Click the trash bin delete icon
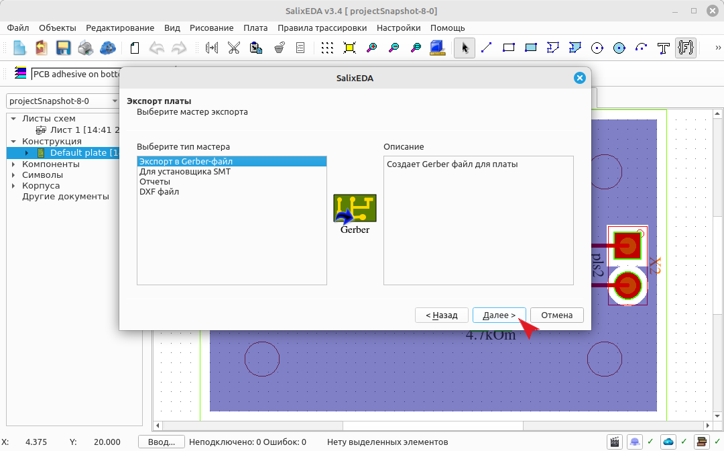 [279, 48]
